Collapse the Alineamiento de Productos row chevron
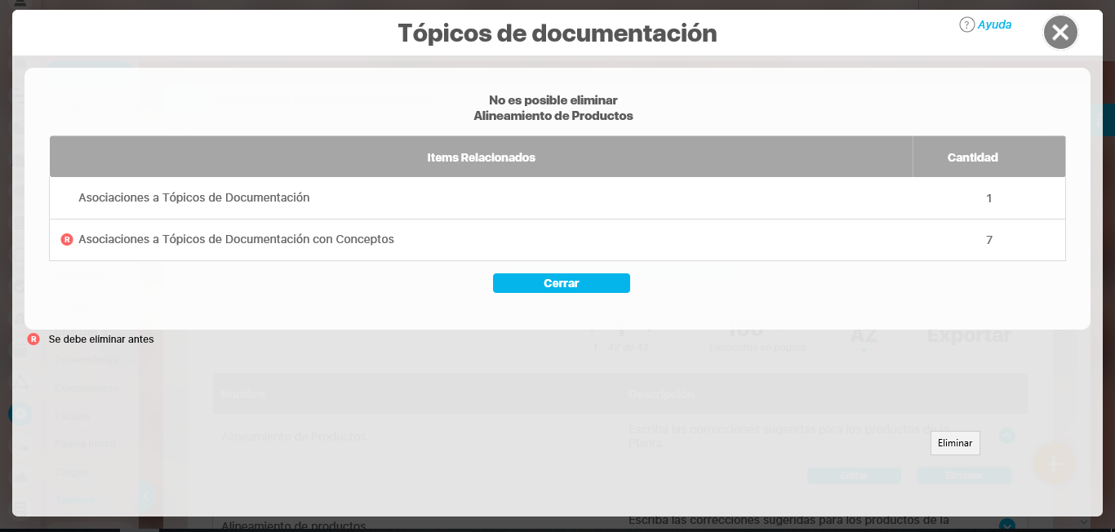Viewport: 1115px width, 532px height. tap(1007, 436)
